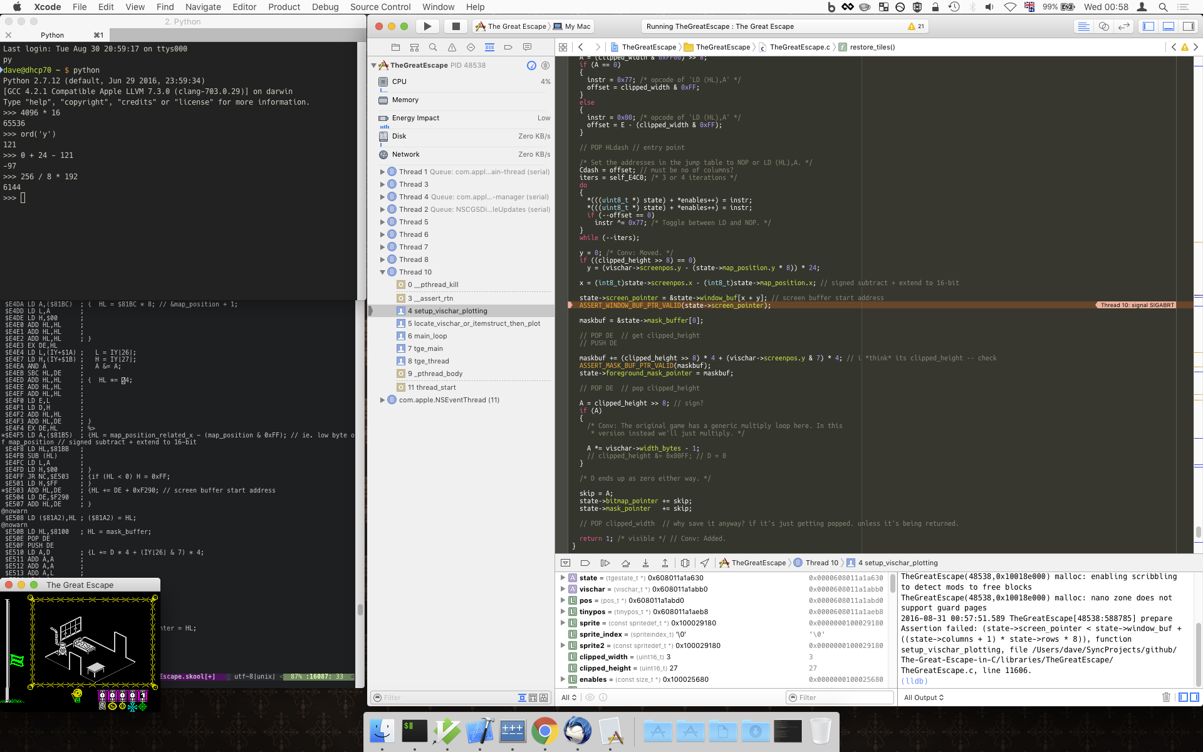Click the warning count 21 indicator
This screenshot has width=1203, height=752.
pos(916,26)
